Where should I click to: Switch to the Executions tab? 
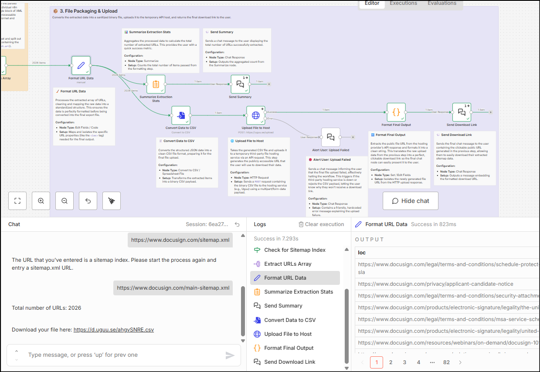click(x=403, y=3)
